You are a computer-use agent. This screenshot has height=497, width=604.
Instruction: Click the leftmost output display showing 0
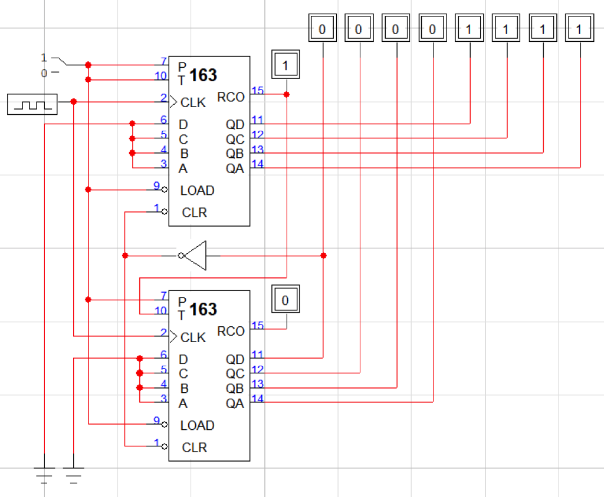[323, 27]
